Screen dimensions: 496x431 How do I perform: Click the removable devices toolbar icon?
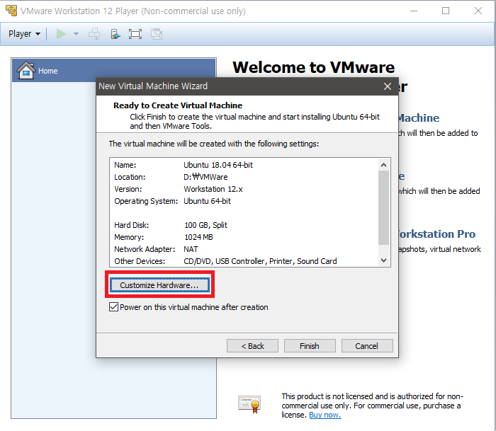coord(115,34)
